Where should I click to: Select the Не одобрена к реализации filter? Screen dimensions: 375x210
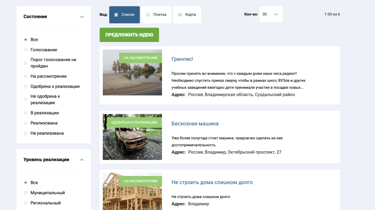click(26, 100)
